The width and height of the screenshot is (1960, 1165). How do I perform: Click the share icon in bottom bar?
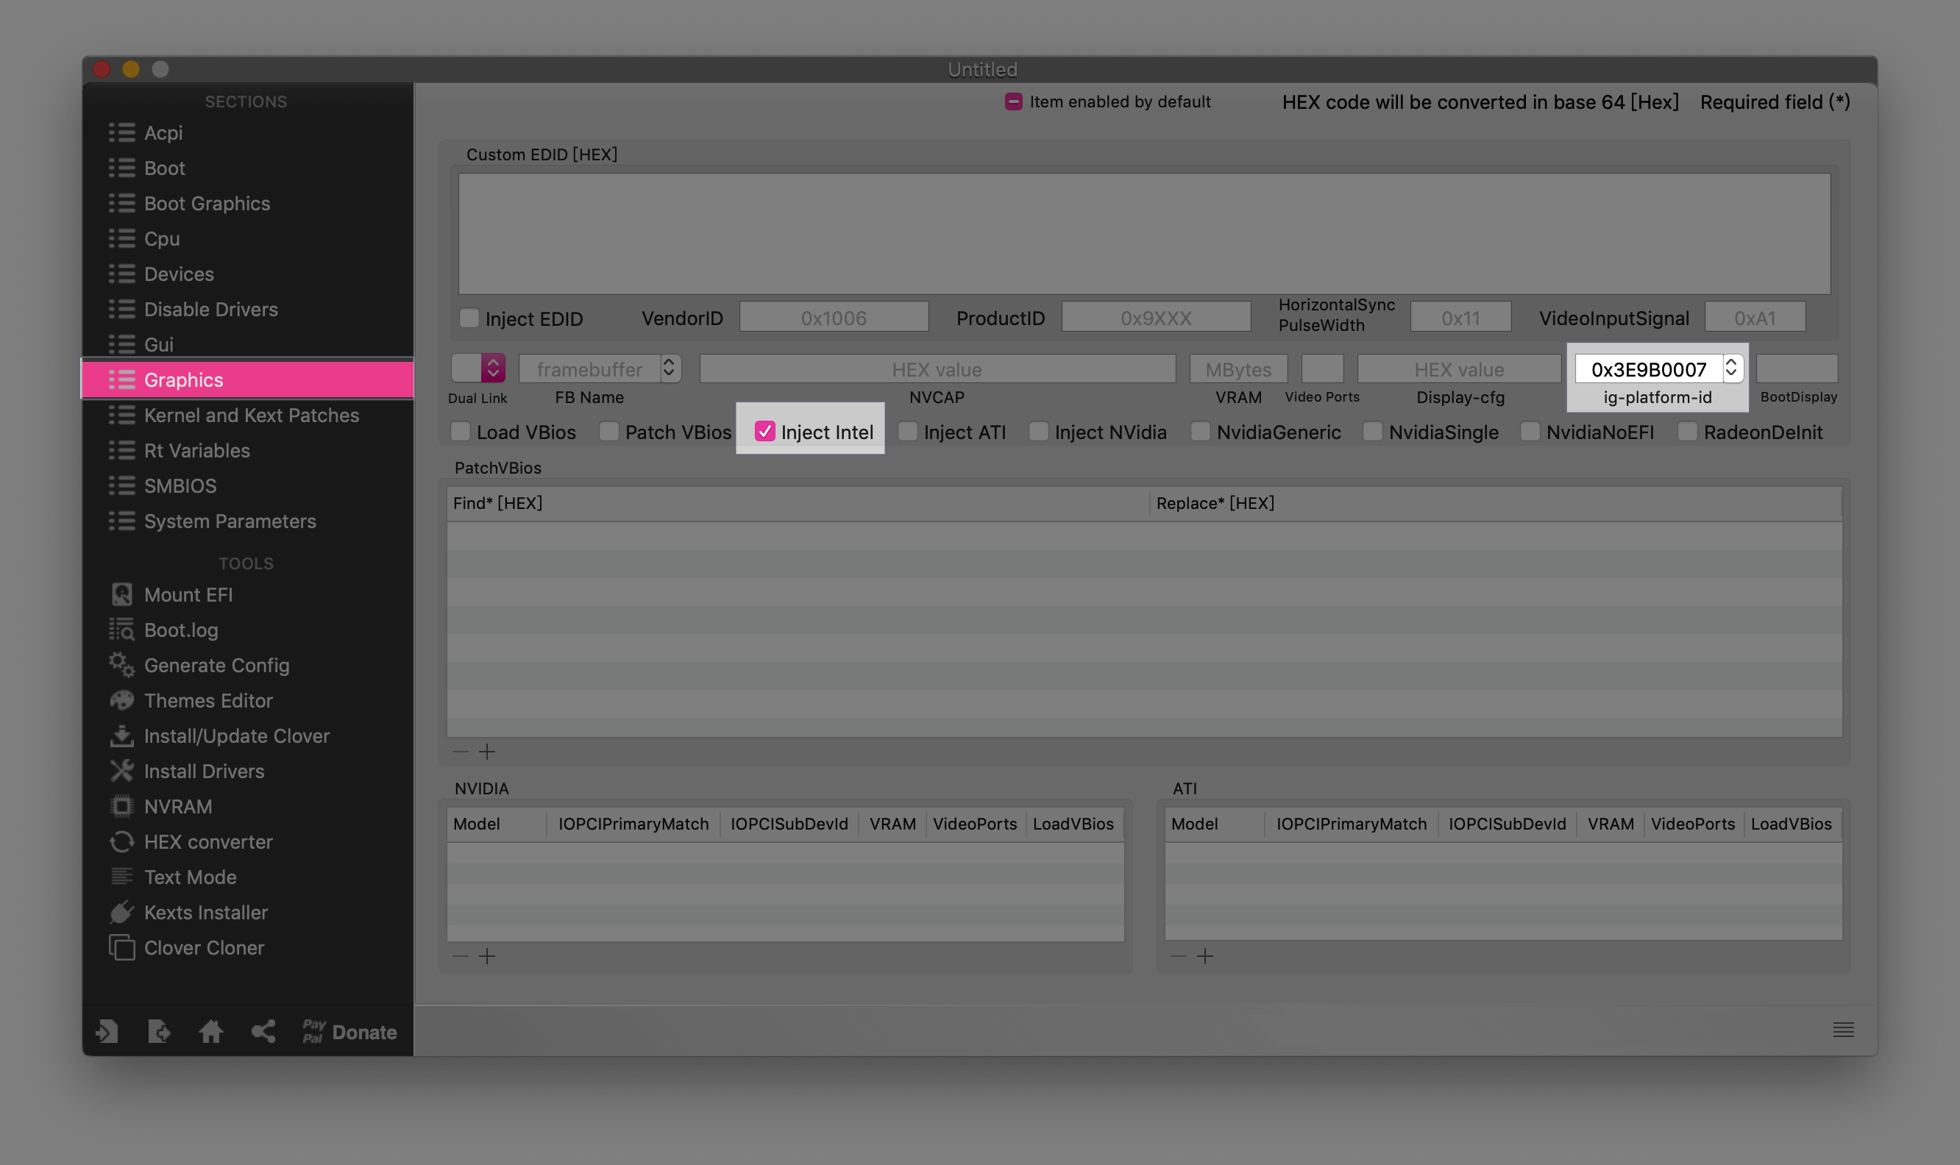[263, 1030]
